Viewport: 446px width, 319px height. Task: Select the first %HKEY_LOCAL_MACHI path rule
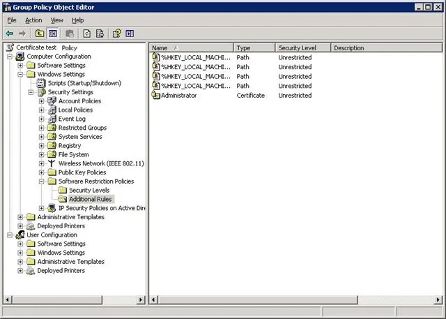[232, 57]
